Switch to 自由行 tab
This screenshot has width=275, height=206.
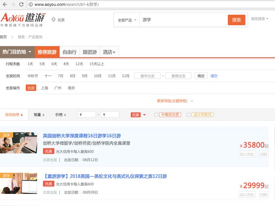click(70, 52)
